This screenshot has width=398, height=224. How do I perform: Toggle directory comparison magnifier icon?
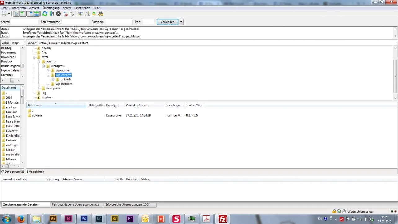pos(87,14)
